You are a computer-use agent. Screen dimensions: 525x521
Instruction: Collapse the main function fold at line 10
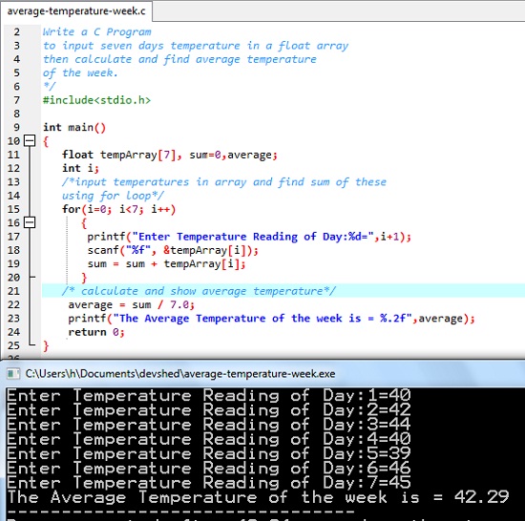30,140
